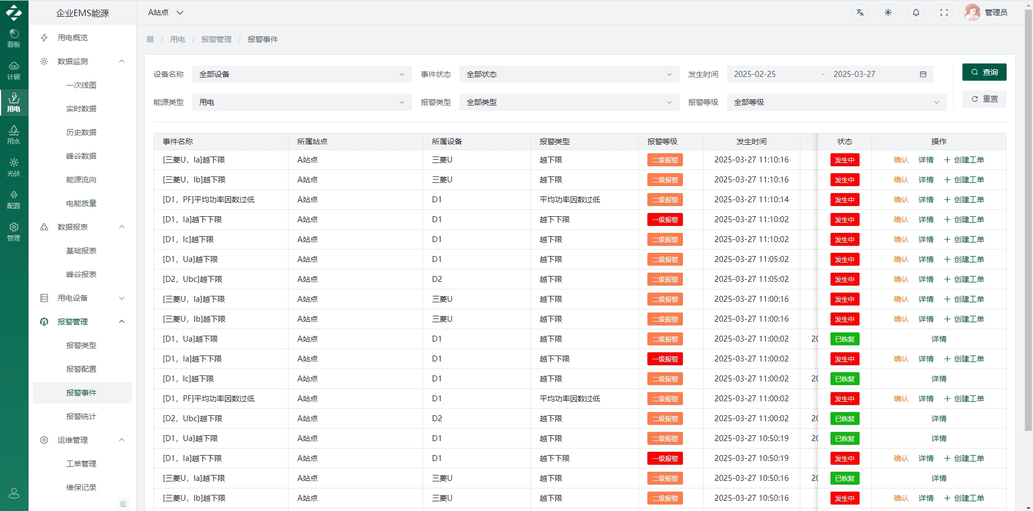1033x511 pixels.
Task: Click the user profile icon at sidebar bottom
Action: (14, 493)
